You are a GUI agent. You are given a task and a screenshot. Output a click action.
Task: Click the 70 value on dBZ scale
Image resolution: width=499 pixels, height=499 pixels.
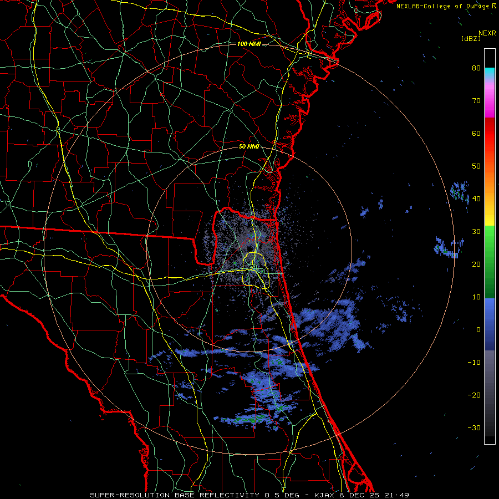click(476, 100)
